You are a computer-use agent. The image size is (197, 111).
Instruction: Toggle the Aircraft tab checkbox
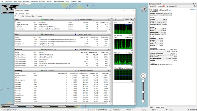tap(155, 6)
